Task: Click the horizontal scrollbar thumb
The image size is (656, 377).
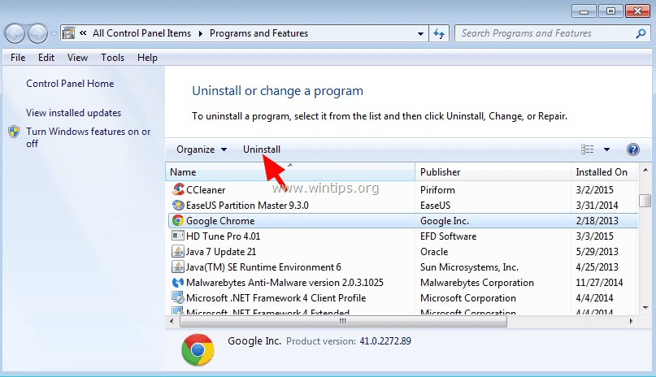Action: (343, 322)
